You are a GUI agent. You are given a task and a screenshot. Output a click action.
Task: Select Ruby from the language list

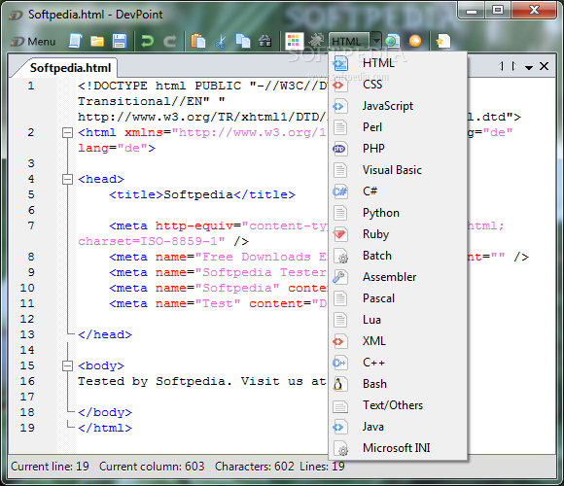398,234
